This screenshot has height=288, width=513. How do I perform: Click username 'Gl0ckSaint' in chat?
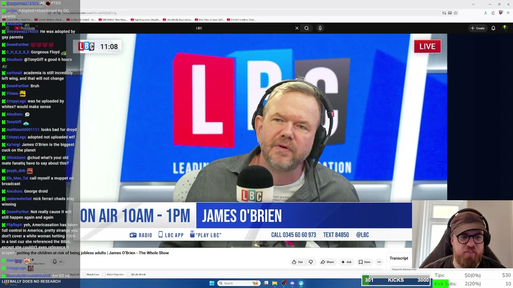pos(16,158)
